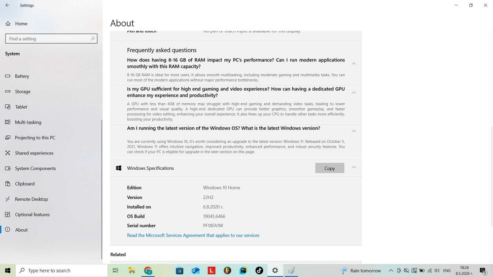Click the Settings gear taskbar icon
The width and height of the screenshot is (493, 277).
point(275,271)
